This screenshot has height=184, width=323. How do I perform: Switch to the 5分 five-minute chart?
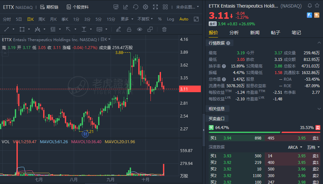pos(98,19)
